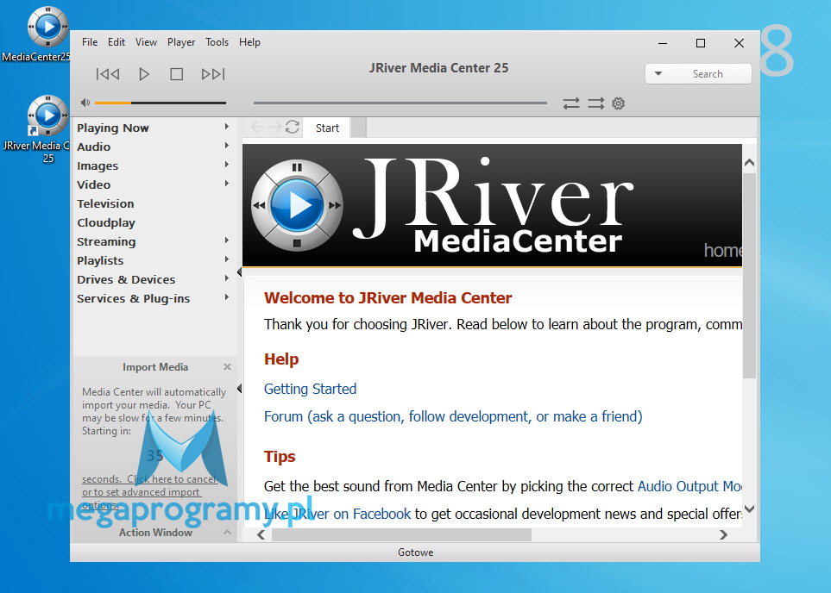Image resolution: width=831 pixels, height=593 pixels.
Task: Stop playback with the square button
Action: (177, 74)
